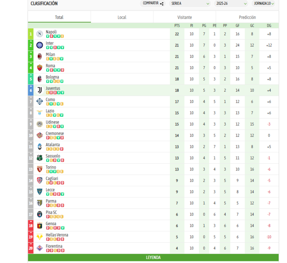Switch to the Visitante tab
The width and height of the screenshot is (287, 263).
(x=185, y=17)
